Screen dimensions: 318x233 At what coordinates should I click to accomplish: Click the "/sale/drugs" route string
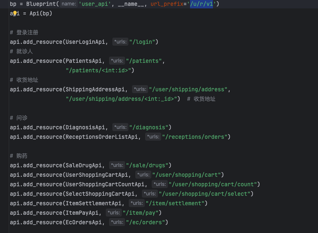click(x=147, y=165)
